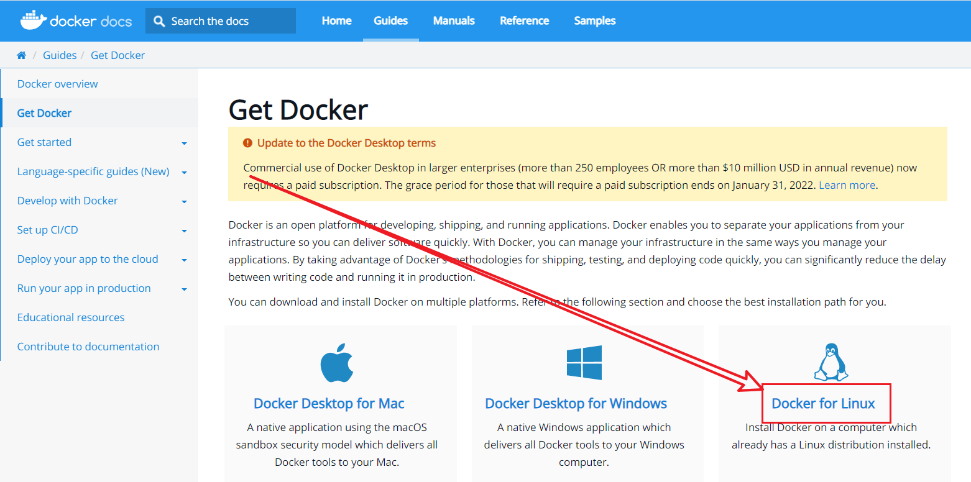Click the warning exclamation icon in notice
The width and height of the screenshot is (971, 482).
(x=247, y=143)
